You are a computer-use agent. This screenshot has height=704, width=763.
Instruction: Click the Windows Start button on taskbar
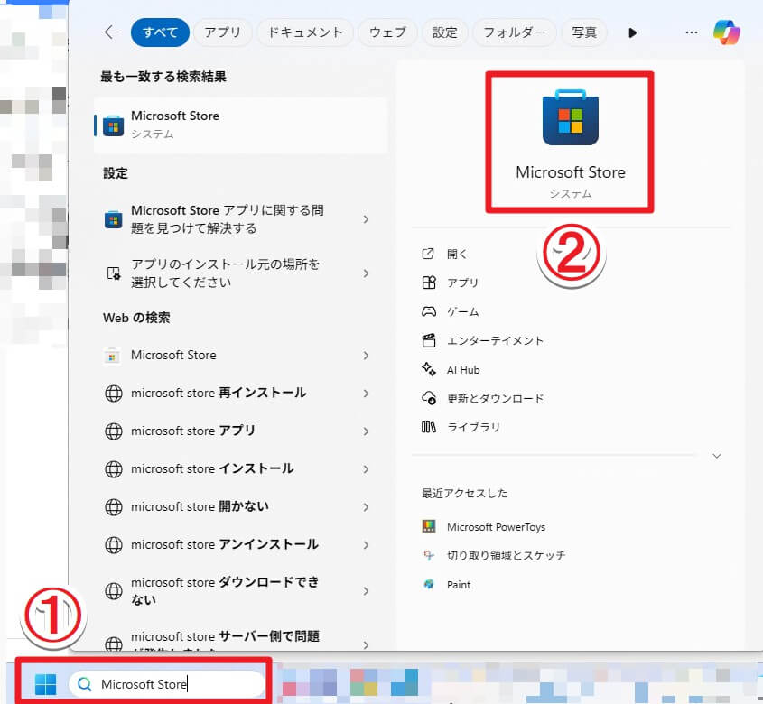coord(46,684)
